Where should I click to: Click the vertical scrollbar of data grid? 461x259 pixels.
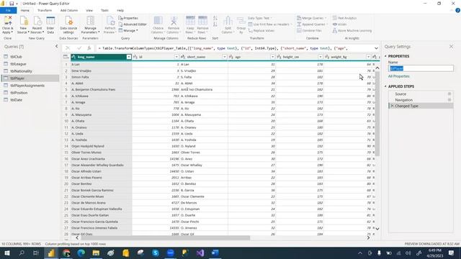click(x=377, y=114)
